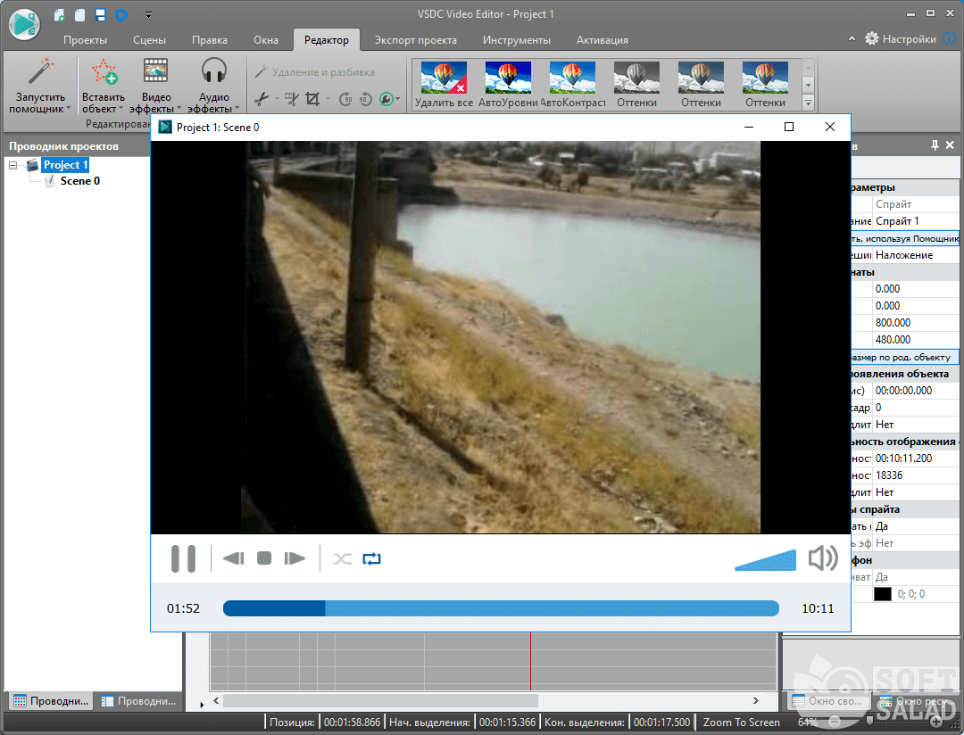964x735 pixels.
Task: Close the properties panel
Action: [x=950, y=145]
